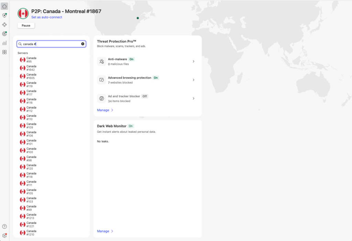
Task: Click the flag icon of Canada #109
Action: 22,125
